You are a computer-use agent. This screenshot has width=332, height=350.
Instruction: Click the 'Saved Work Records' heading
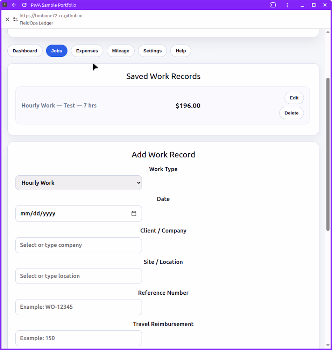(x=163, y=76)
